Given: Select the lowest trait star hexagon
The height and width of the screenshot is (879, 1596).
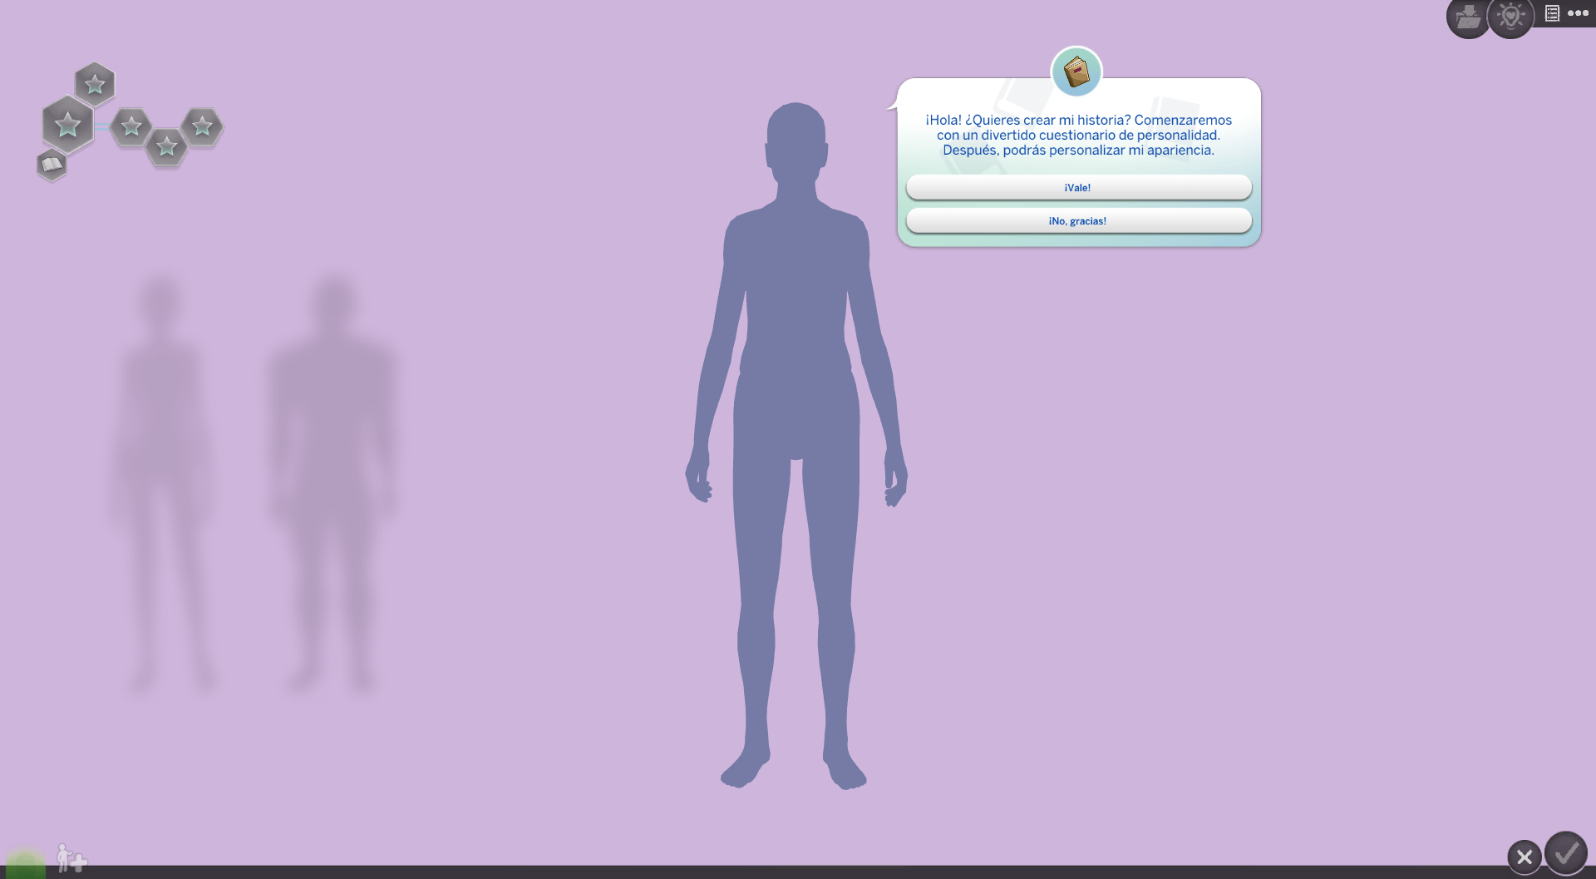Looking at the screenshot, I should [x=166, y=147].
